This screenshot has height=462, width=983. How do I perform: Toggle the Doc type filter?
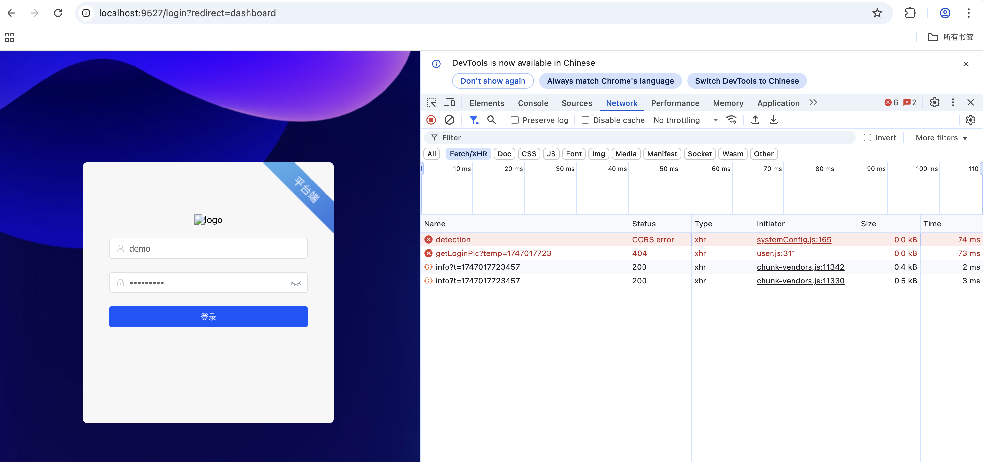504,154
